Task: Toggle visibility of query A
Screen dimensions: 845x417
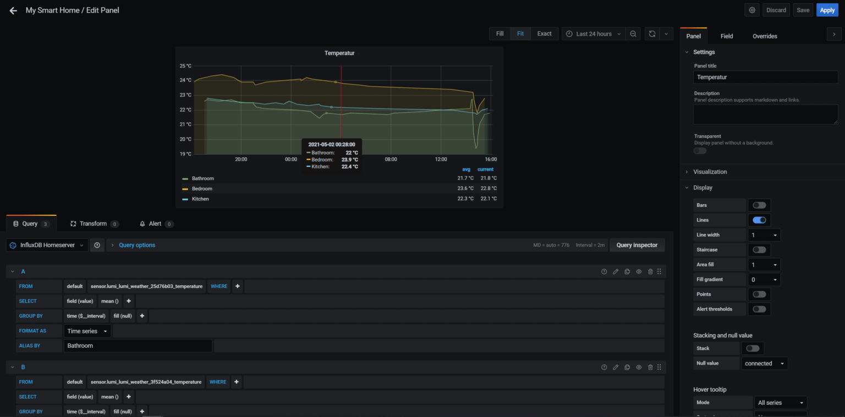Action: (639, 271)
